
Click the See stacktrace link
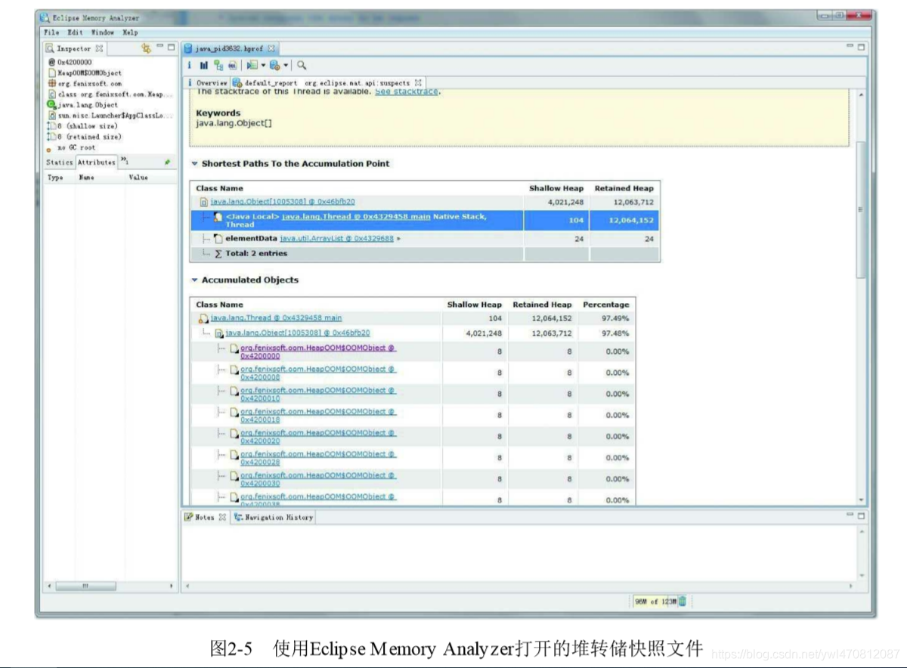(406, 91)
